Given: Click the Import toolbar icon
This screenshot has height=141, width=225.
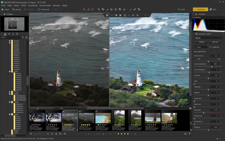Looking at the screenshot, I should coord(2,10).
